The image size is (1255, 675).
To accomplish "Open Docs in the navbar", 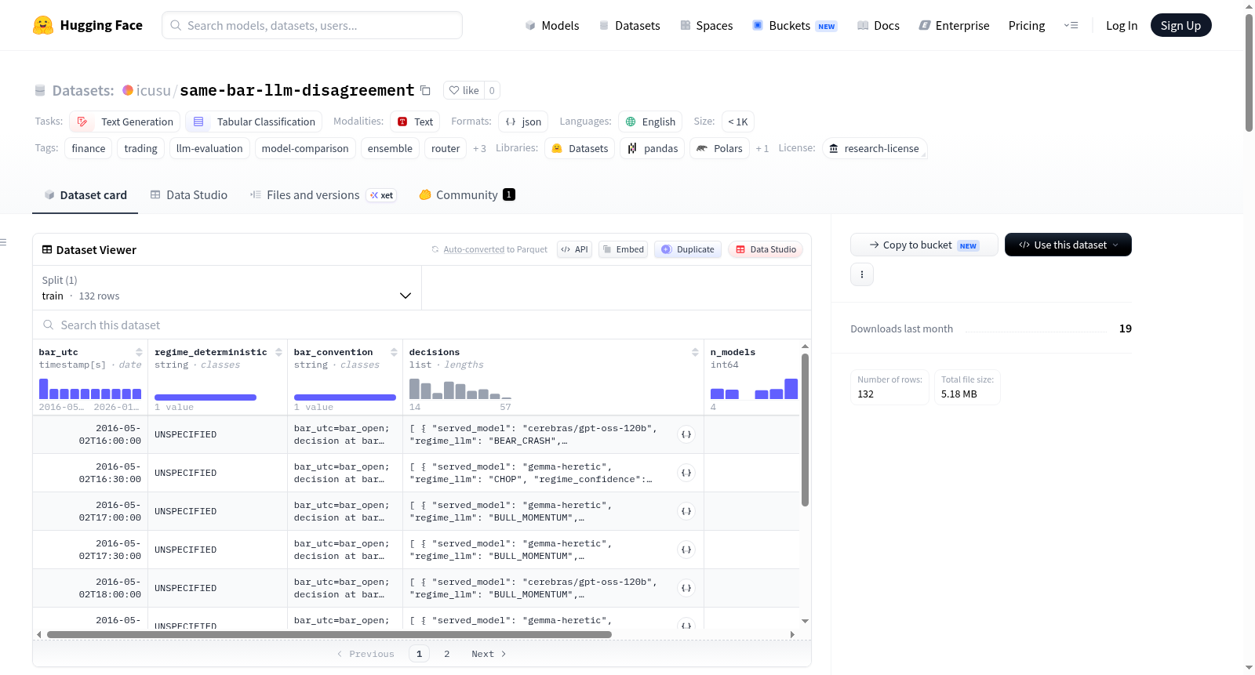I will (878, 25).
